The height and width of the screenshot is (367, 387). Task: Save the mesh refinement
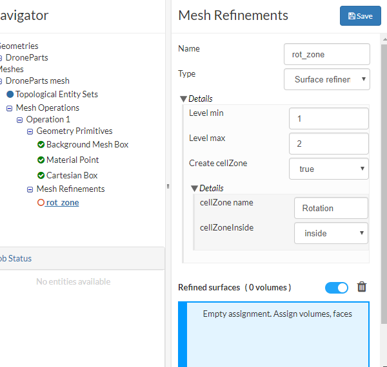tap(360, 16)
